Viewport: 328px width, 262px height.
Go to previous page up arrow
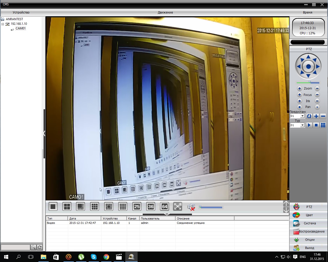pos(286,204)
